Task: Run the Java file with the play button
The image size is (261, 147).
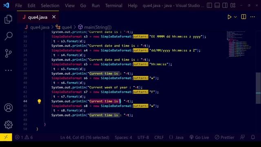Action: pyautogui.click(x=229, y=17)
